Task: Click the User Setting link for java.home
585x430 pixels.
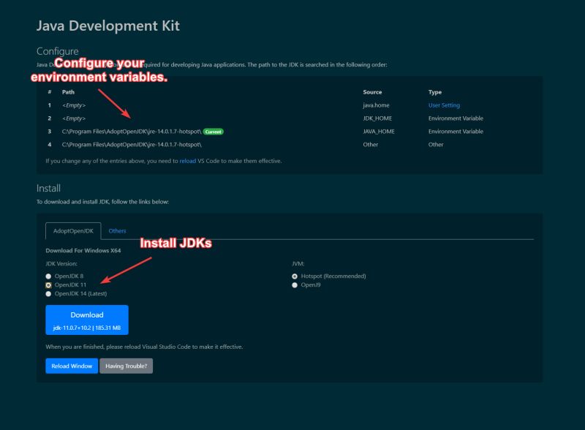Action: tap(446, 105)
